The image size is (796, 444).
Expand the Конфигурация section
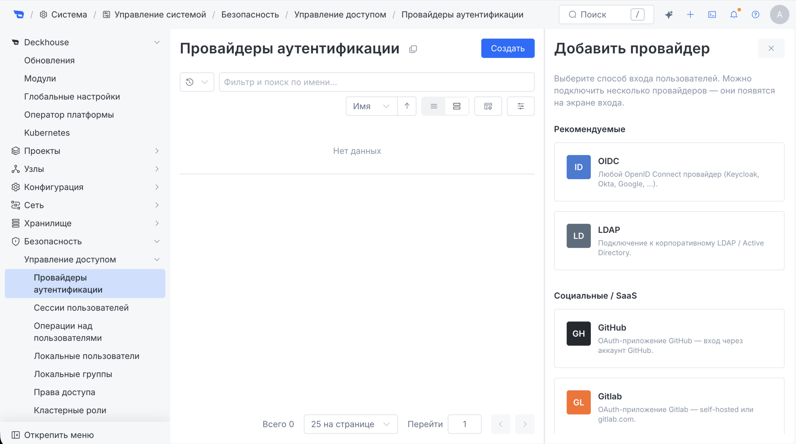[157, 187]
